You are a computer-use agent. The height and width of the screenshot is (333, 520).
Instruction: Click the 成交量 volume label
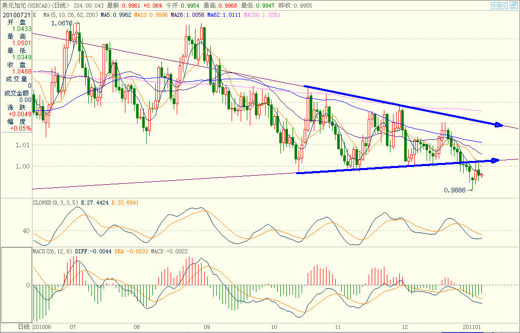[x=16, y=79]
